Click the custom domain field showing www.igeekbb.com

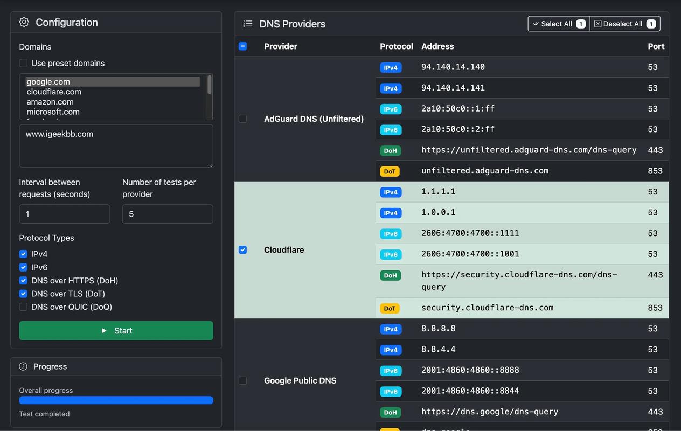[x=116, y=145]
